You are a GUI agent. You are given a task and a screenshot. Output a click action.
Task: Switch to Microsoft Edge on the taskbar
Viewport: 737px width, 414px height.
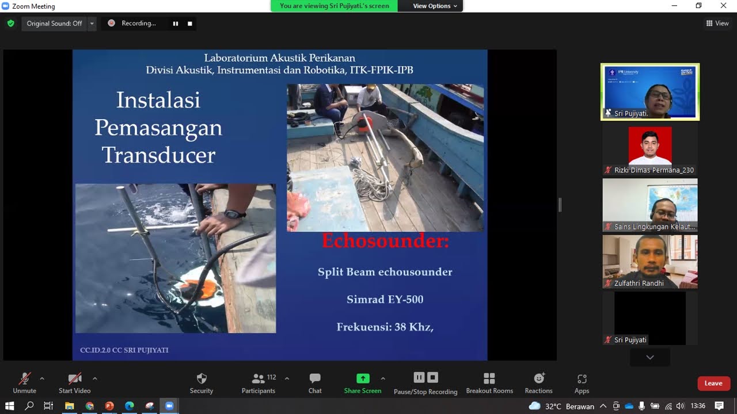pyautogui.click(x=129, y=406)
